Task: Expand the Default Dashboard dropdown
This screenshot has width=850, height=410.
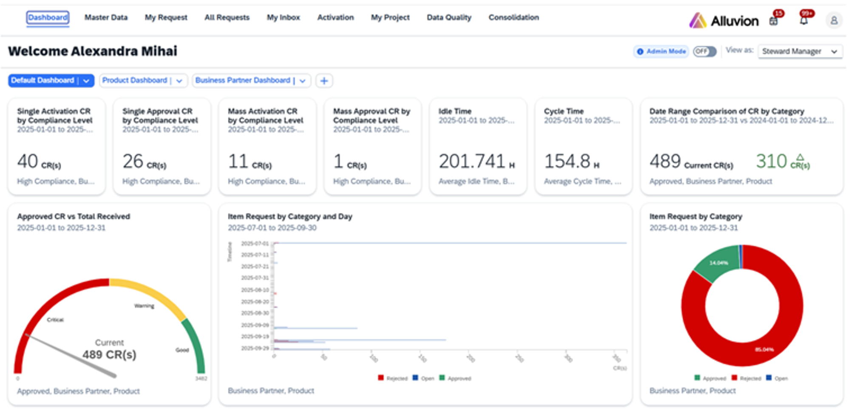Action: click(x=87, y=80)
